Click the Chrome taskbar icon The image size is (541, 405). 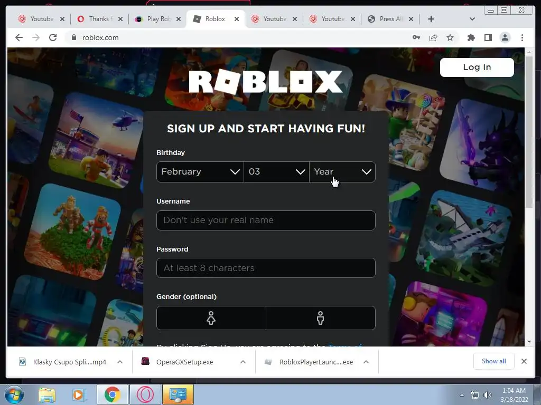pos(113,394)
